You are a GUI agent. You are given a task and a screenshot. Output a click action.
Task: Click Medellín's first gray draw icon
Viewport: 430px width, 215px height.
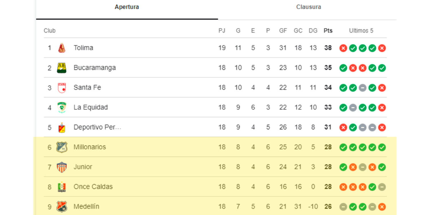343,207
